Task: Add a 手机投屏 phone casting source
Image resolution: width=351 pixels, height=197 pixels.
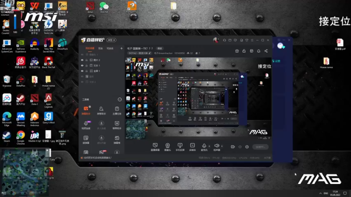Action: 180,147
